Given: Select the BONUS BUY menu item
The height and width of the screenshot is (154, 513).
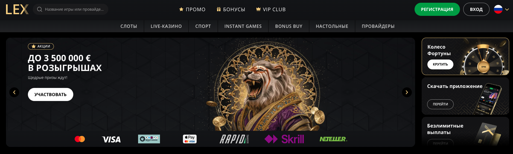Looking at the screenshot, I should (x=289, y=26).
